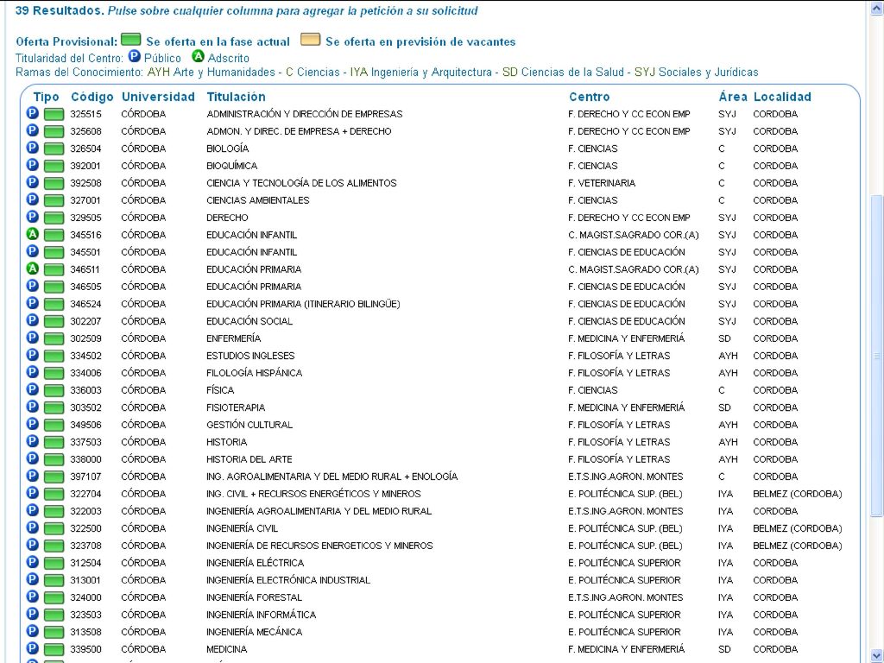Click the orange legend icon for previsión de vacantes
The height and width of the screenshot is (663, 884).
(x=310, y=40)
